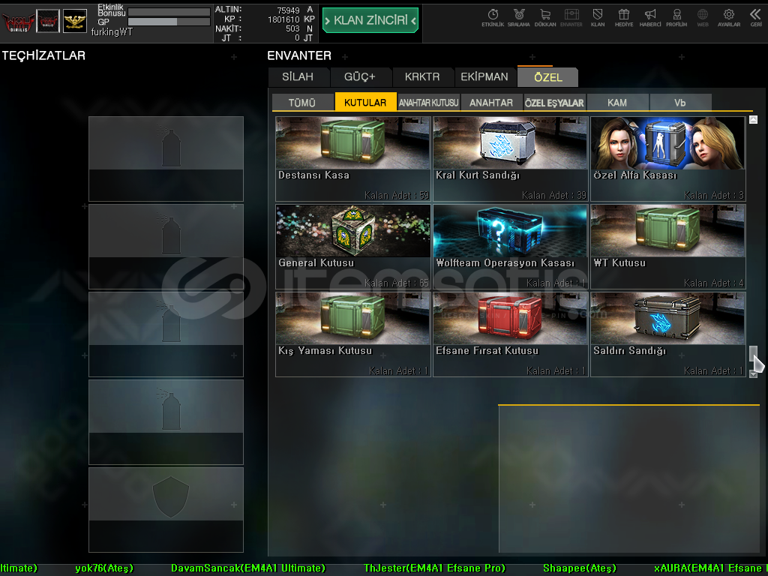The height and width of the screenshot is (576, 768).
Task: Click the inventory scrollbar down arrow
Action: tap(753, 374)
